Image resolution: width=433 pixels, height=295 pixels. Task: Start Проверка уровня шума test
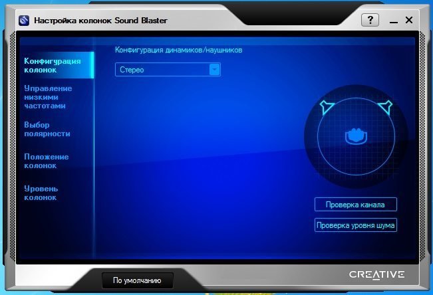click(355, 225)
